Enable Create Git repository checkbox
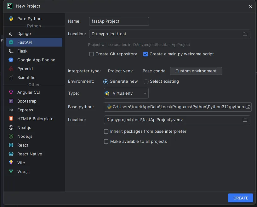The width and height of the screenshot is (257, 207). 91,54
